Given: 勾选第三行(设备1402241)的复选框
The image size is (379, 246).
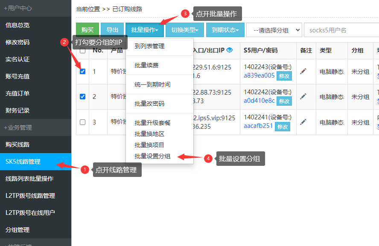Looking at the screenshot, I should [x=82, y=122].
